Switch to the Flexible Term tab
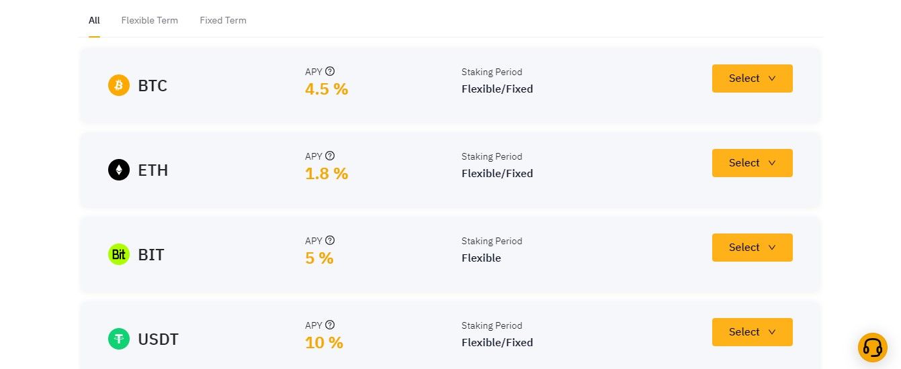The width and height of the screenshot is (901, 369). point(149,20)
